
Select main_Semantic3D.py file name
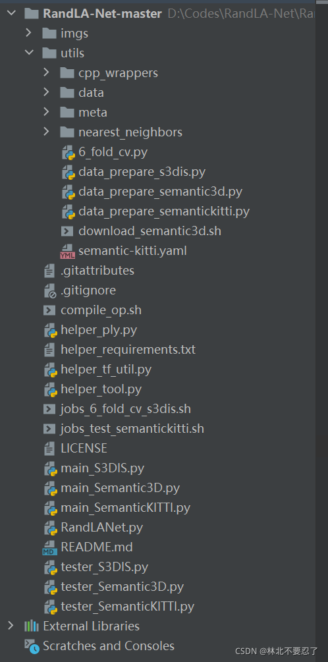tap(121, 489)
